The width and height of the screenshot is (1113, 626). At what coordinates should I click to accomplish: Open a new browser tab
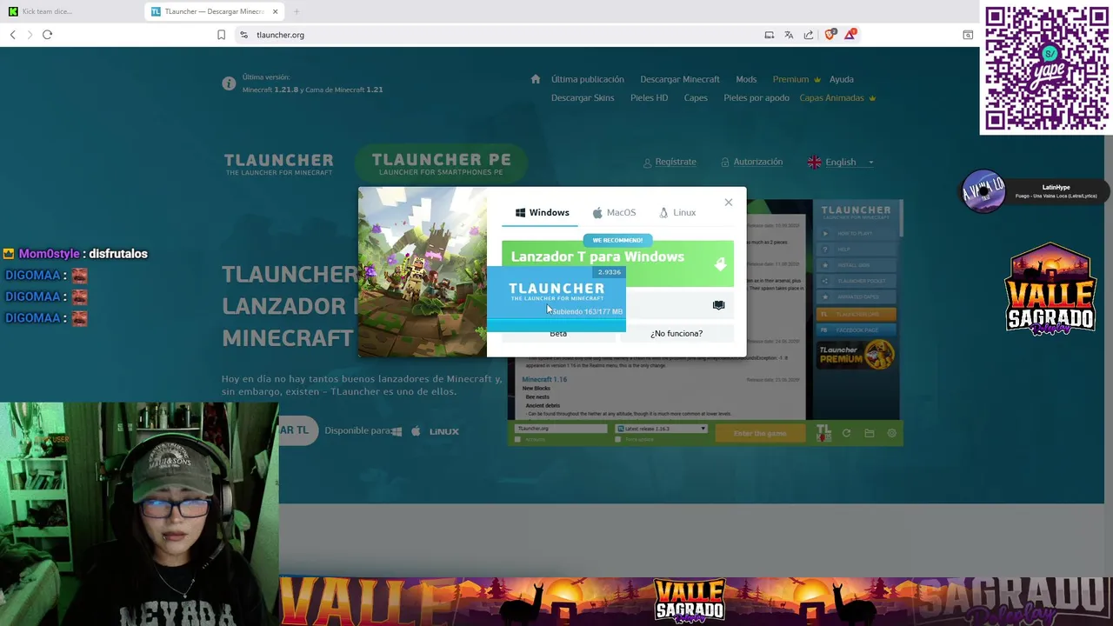[x=296, y=11]
